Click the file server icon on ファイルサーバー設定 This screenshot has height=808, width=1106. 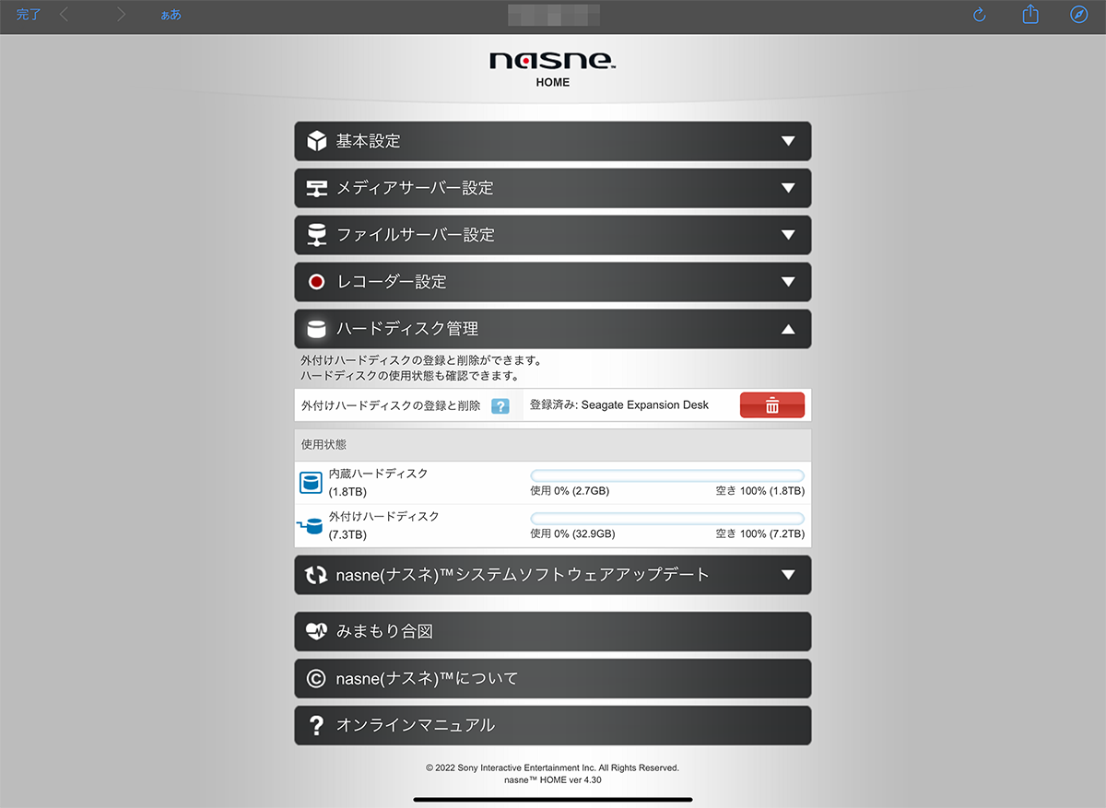[x=317, y=235]
